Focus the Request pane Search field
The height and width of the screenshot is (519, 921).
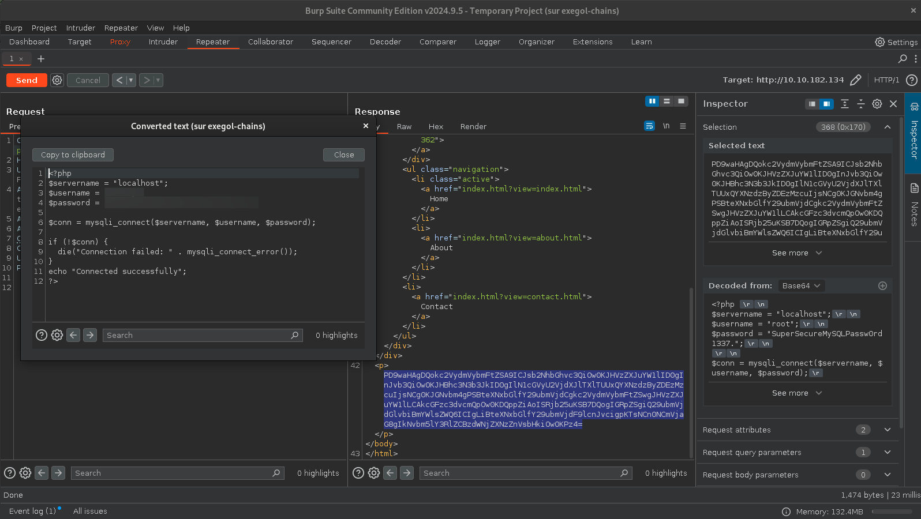click(x=178, y=473)
